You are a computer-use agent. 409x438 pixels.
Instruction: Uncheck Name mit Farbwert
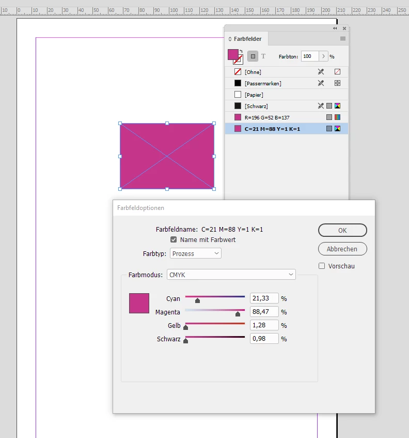click(174, 239)
